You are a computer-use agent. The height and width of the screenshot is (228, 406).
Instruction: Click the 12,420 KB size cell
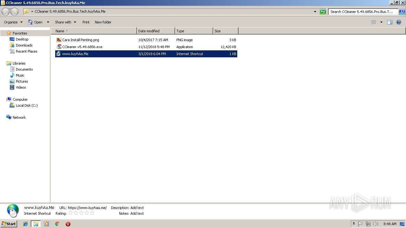pyautogui.click(x=228, y=47)
